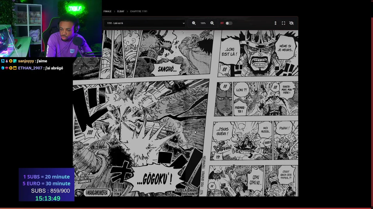Viewport: 373px width, 209px height.
Task: Click the 15:13:49 countdown timer
Action: (x=48, y=198)
